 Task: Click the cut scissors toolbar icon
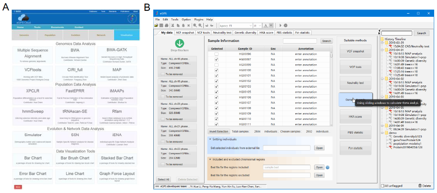172,25
